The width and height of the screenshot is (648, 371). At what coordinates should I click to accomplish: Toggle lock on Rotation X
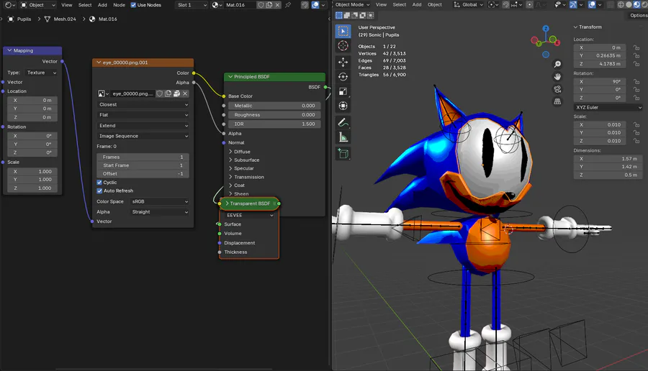point(636,82)
